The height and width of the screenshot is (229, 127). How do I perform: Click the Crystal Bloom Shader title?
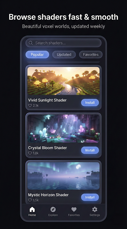48,148
